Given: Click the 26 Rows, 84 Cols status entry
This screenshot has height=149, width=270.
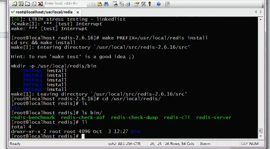Looking at the screenshot, I should pos(179,144).
